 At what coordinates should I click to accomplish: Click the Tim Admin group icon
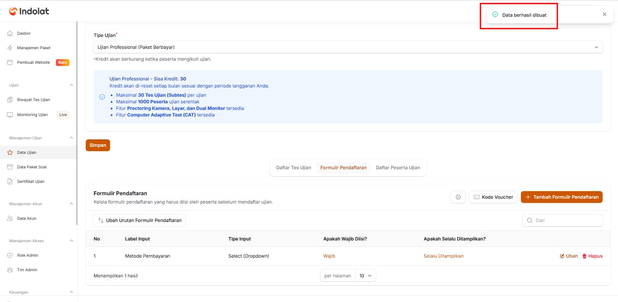coord(10,270)
